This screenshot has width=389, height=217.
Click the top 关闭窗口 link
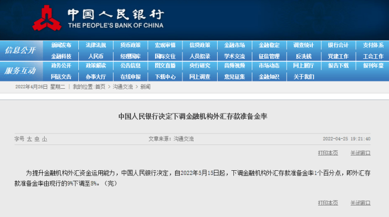pos(360,153)
